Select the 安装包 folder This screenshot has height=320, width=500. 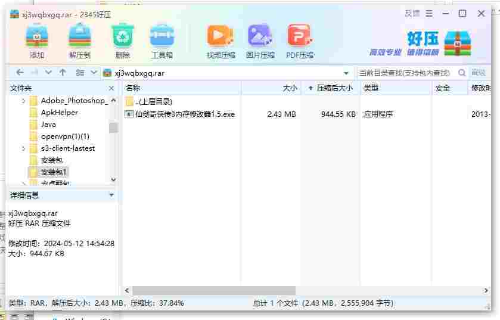point(52,160)
